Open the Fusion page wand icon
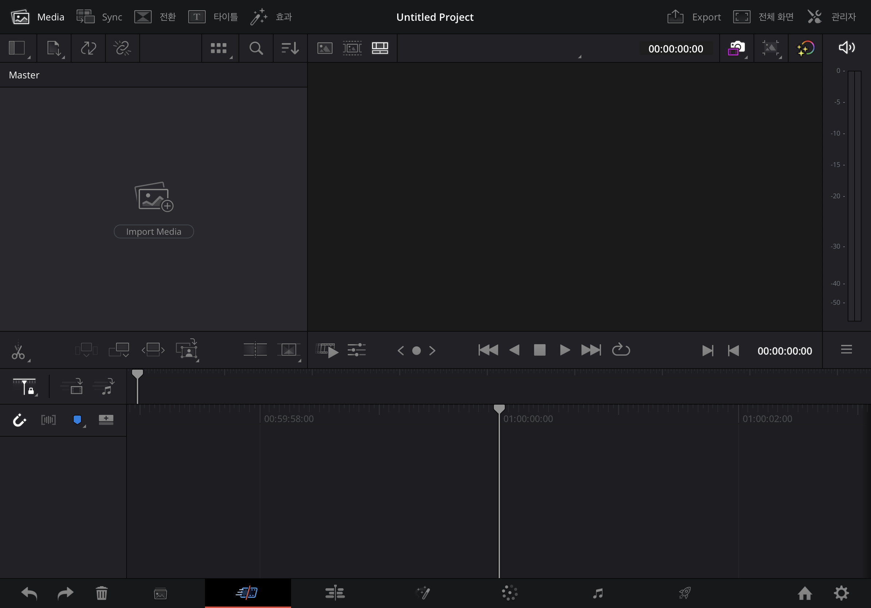Viewport: 871px width, 608px height. 423,593
